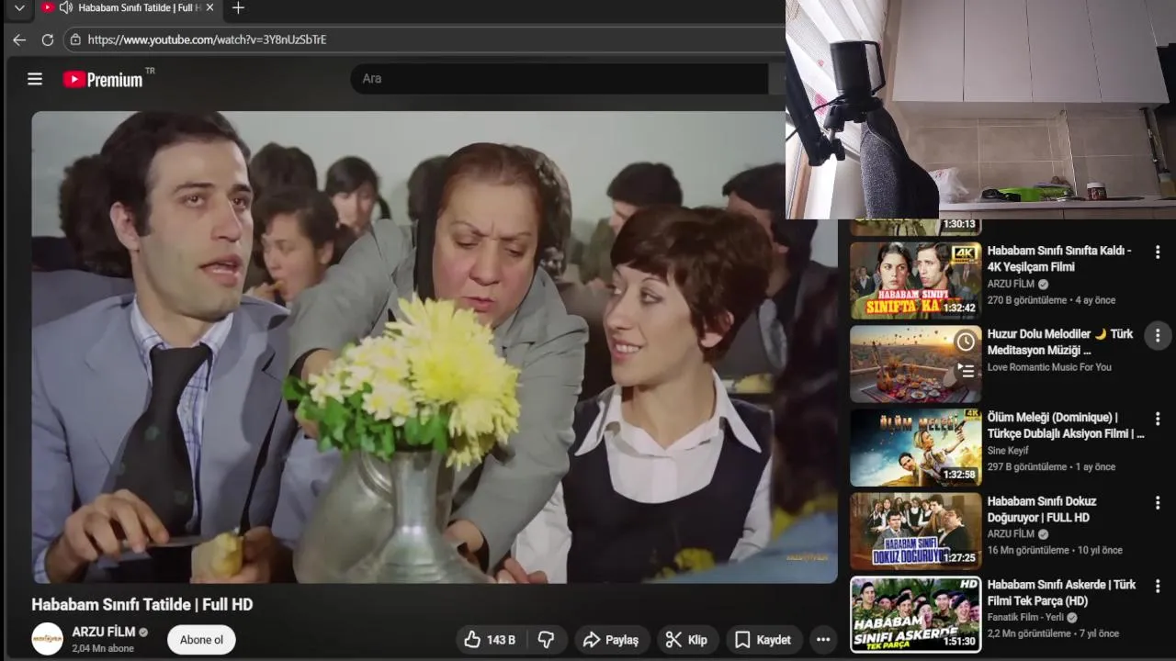Image resolution: width=1176 pixels, height=661 pixels.
Task: Open options menu for Huzur Dolu Melodiler
Action: pyautogui.click(x=1158, y=335)
